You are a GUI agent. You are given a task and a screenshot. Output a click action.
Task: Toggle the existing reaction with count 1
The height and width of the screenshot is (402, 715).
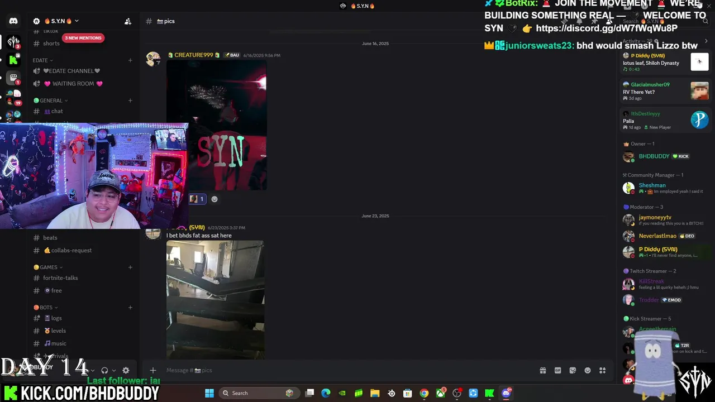(x=197, y=199)
